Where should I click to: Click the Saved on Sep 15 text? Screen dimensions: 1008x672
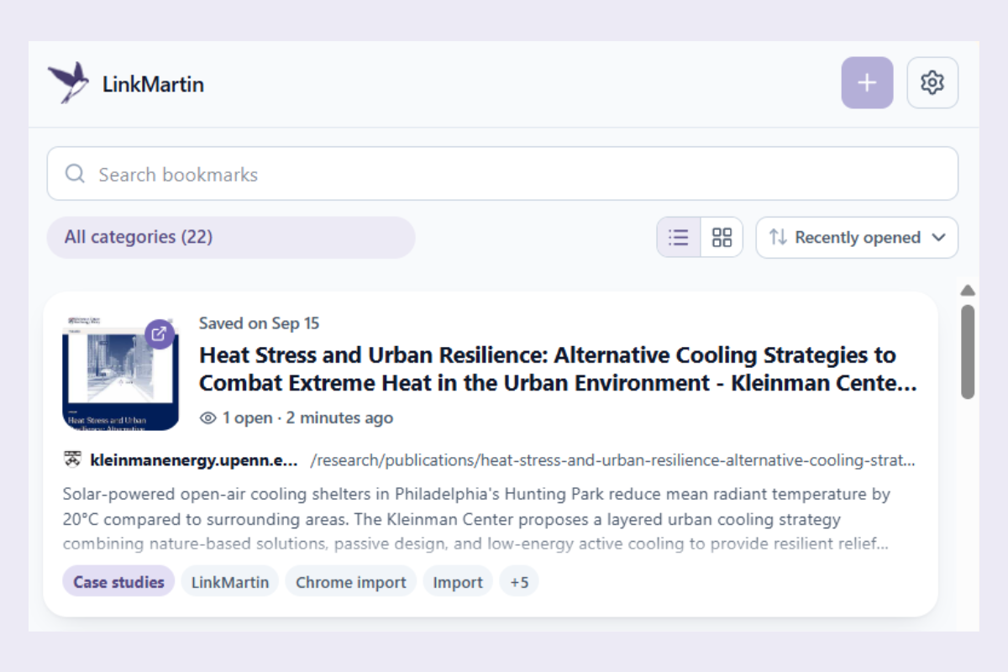(x=260, y=323)
